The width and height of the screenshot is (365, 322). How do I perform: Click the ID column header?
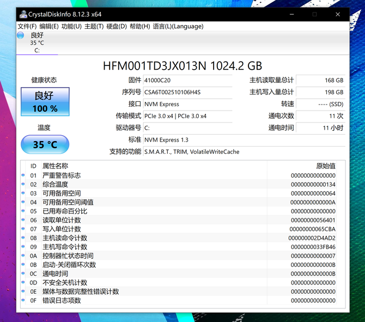tap(33, 166)
